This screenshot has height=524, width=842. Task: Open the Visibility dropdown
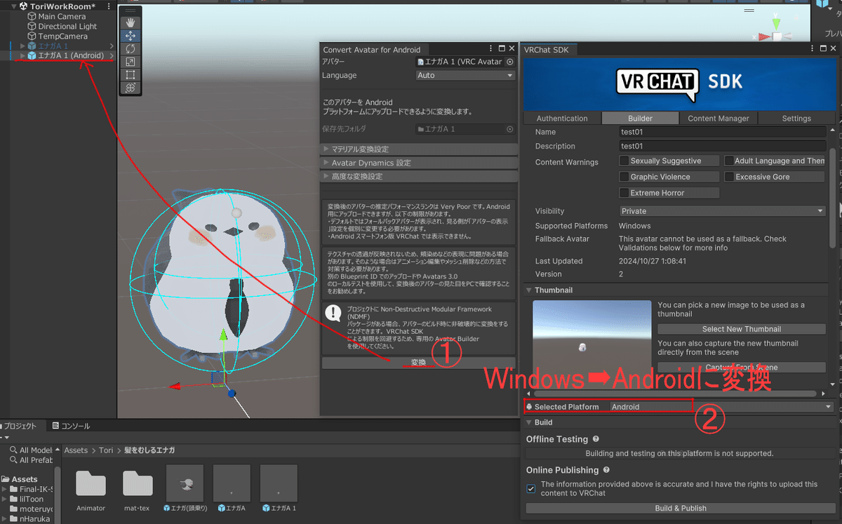[723, 211]
